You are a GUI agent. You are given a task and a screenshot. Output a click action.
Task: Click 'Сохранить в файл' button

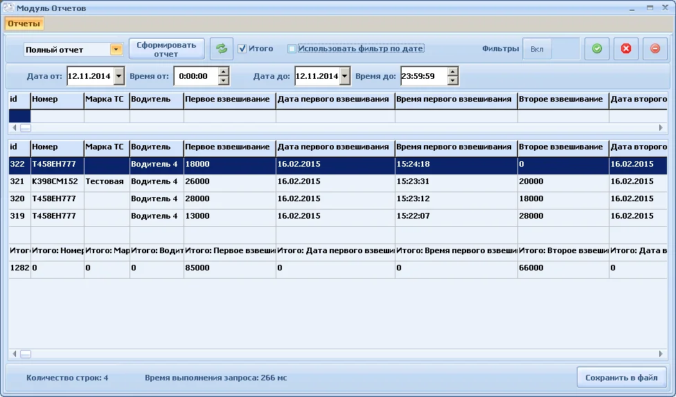(621, 378)
